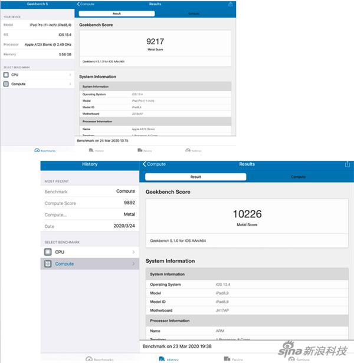Click Date 2020/3/24 row

click(90, 226)
